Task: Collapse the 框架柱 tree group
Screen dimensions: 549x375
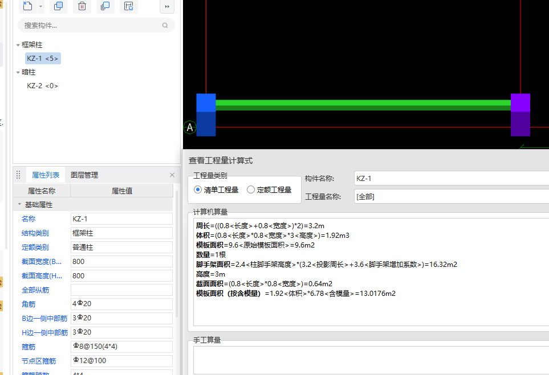Action: point(18,45)
